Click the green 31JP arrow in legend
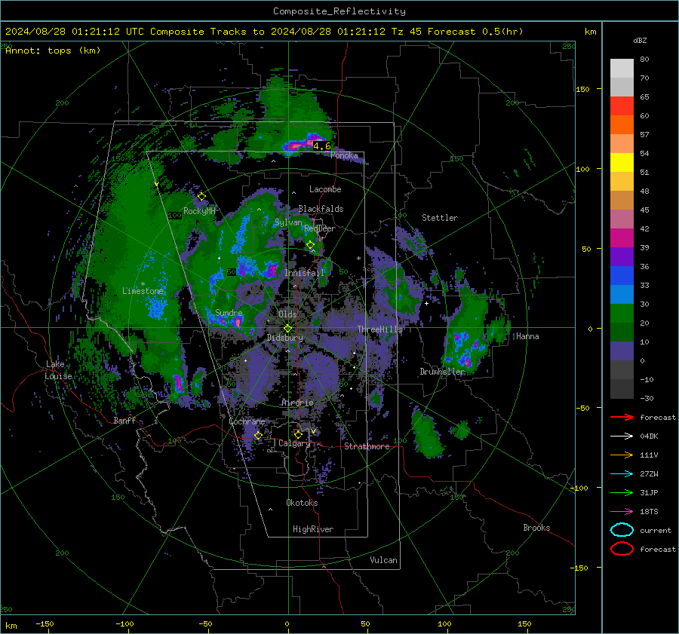 622,492
